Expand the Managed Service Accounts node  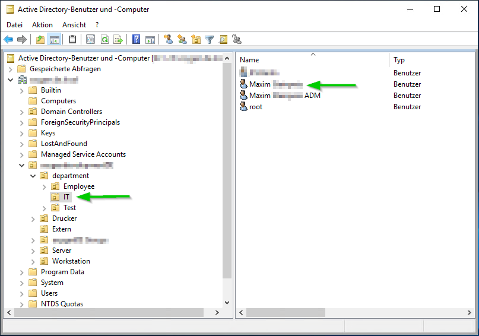point(22,155)
